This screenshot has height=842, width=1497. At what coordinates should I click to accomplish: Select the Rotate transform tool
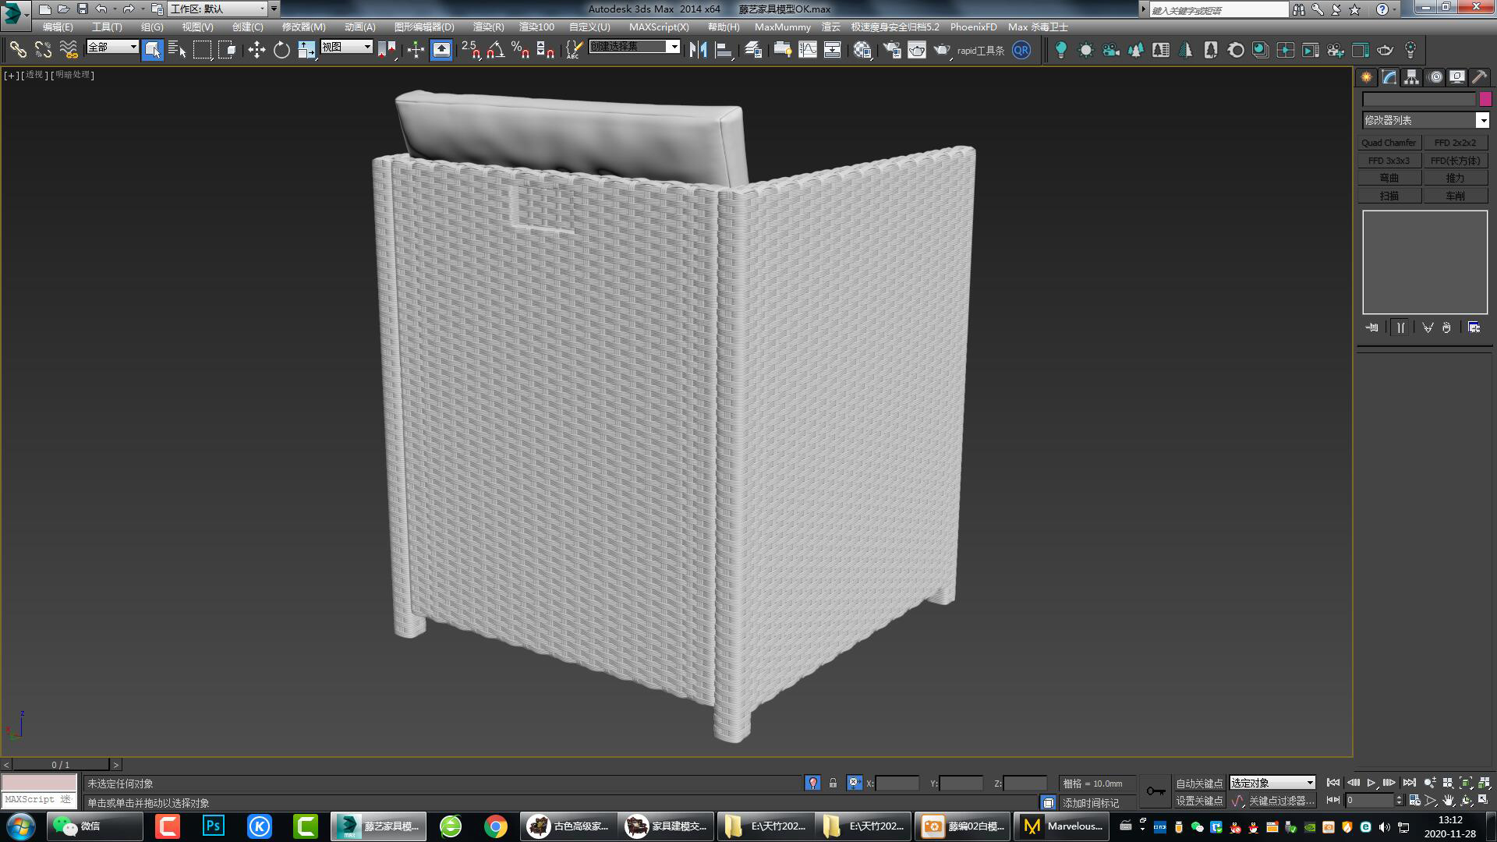(281, 50)
